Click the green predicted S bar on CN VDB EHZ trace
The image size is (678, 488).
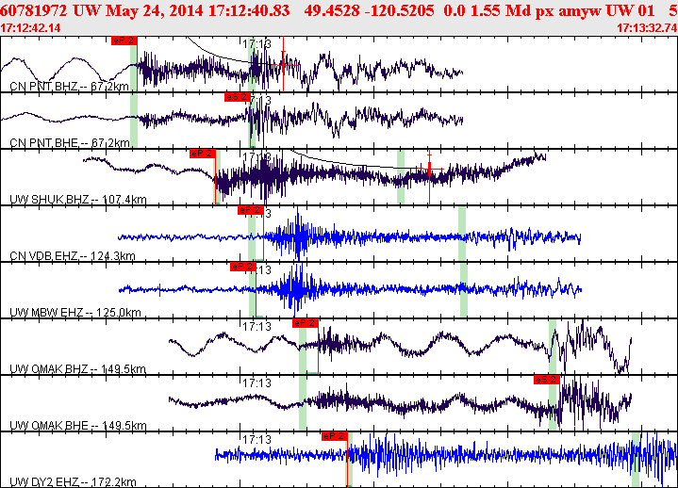point(462,234)
